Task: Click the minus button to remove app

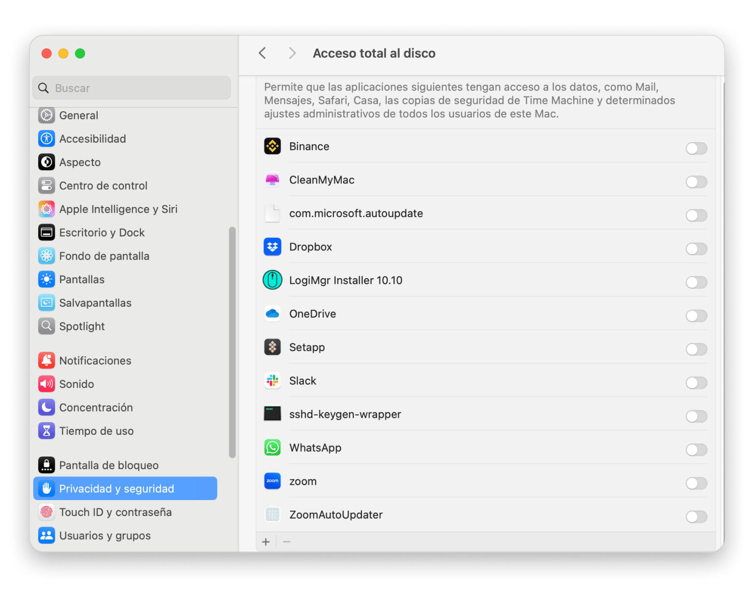Action: (287, 542)
